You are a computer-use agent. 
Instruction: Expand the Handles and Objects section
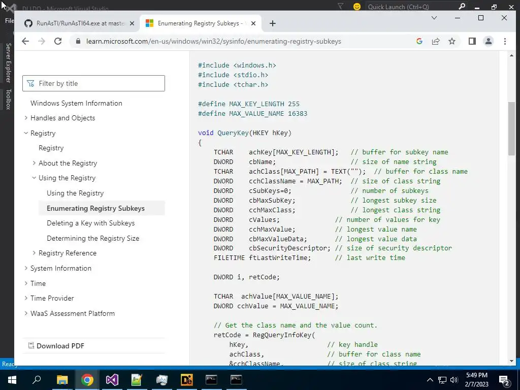26,118
